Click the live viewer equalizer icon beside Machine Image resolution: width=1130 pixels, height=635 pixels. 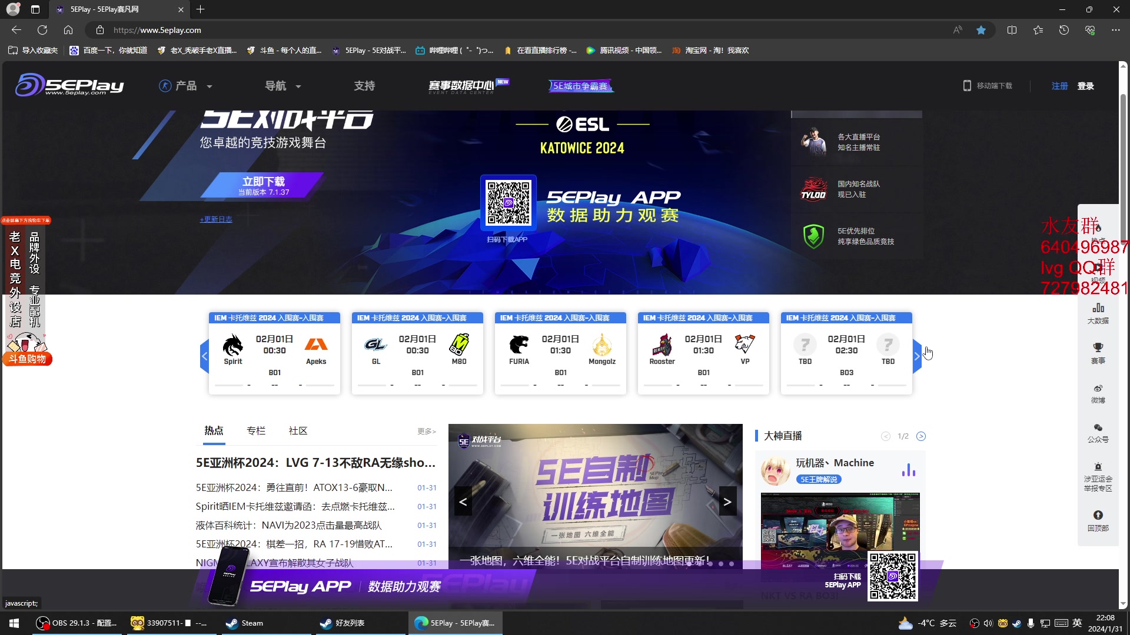point(908,470)
